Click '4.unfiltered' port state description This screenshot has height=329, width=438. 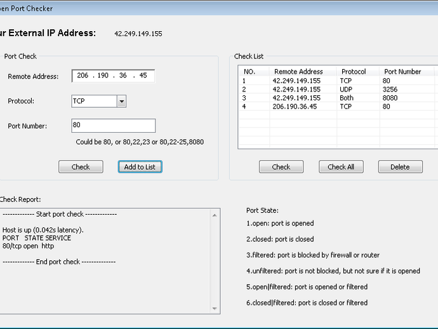point(333,271)
